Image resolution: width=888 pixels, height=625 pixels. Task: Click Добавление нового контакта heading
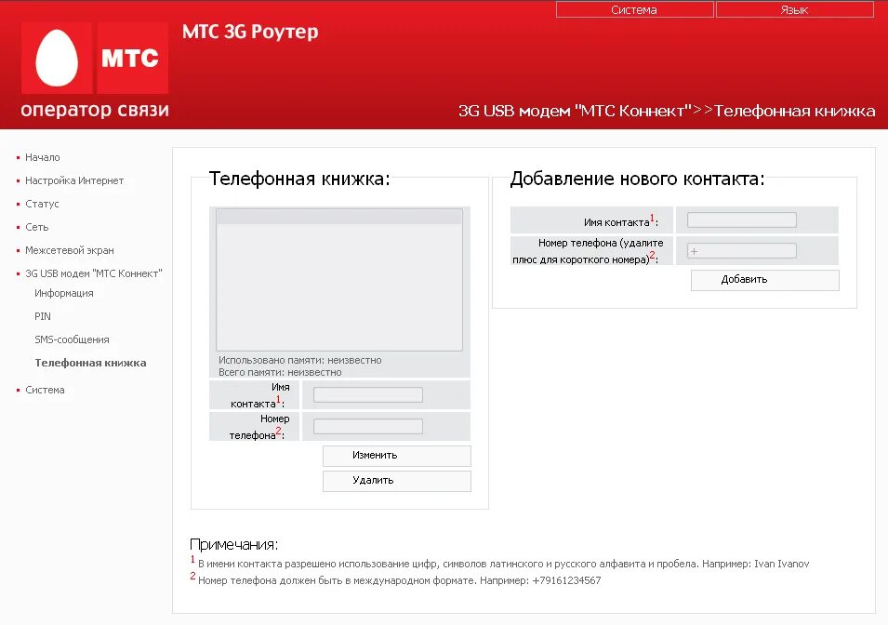637,179
